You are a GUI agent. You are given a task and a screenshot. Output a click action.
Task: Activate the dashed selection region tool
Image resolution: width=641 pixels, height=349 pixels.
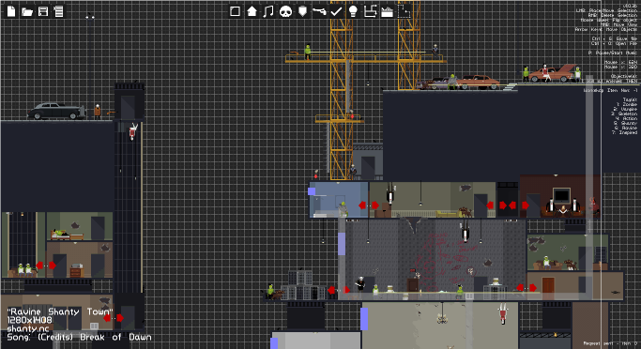point(404,11)
